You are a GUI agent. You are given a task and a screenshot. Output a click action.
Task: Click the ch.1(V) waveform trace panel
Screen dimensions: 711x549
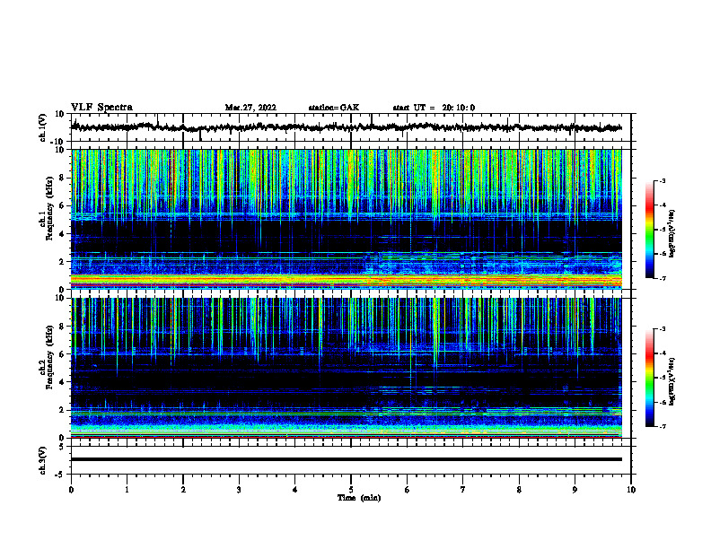point(351,127)
